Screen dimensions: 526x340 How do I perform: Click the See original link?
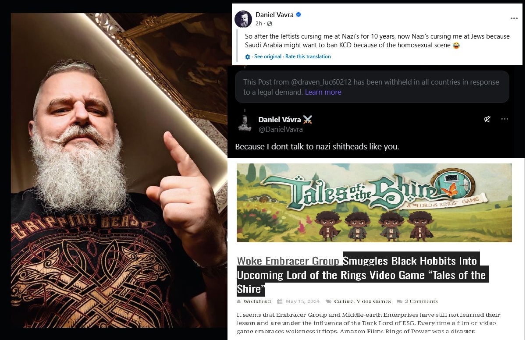click(x=268, y=57)
